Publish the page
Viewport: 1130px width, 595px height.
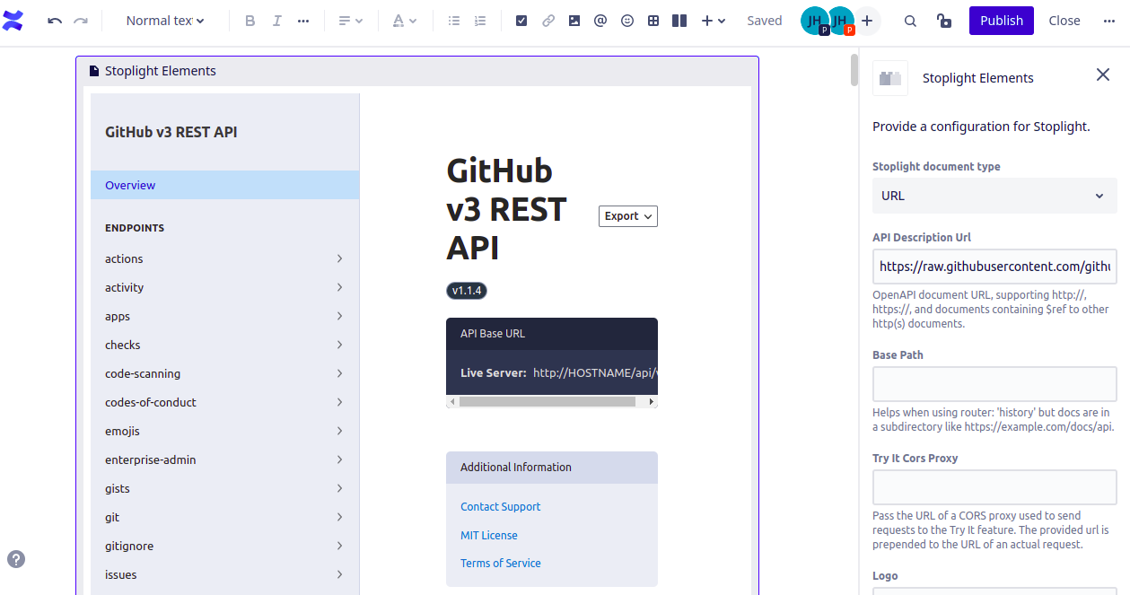pyautogui.click(x=1002, y=21)
